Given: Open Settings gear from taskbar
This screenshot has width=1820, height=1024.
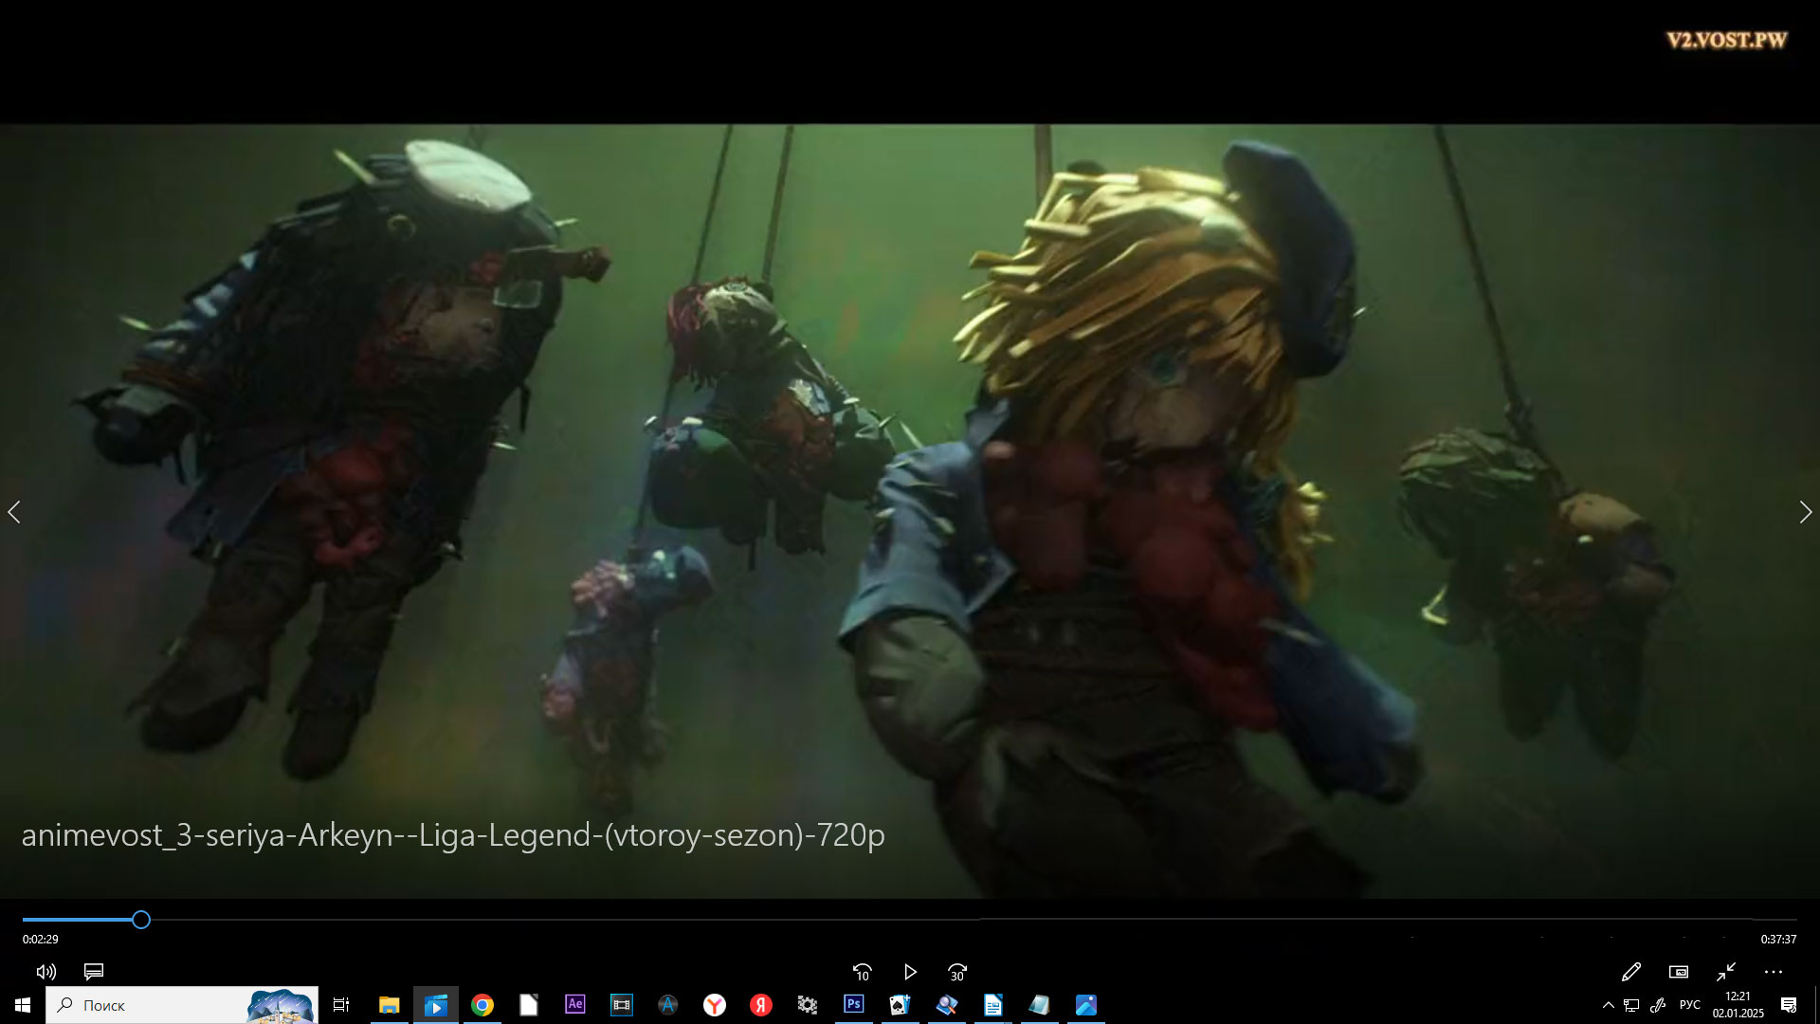Looking at the screenshot, I should click(x=808, y=1005).
